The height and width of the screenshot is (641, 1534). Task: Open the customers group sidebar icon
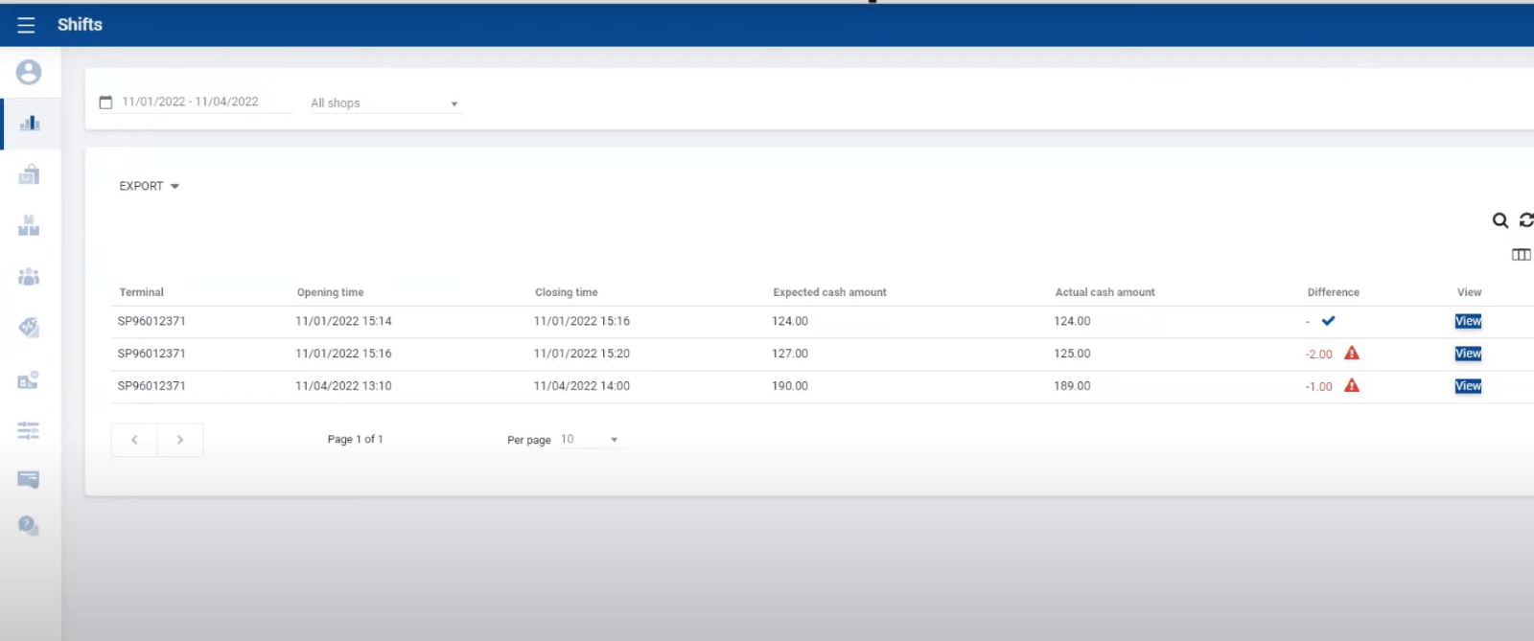pos(29,277)
